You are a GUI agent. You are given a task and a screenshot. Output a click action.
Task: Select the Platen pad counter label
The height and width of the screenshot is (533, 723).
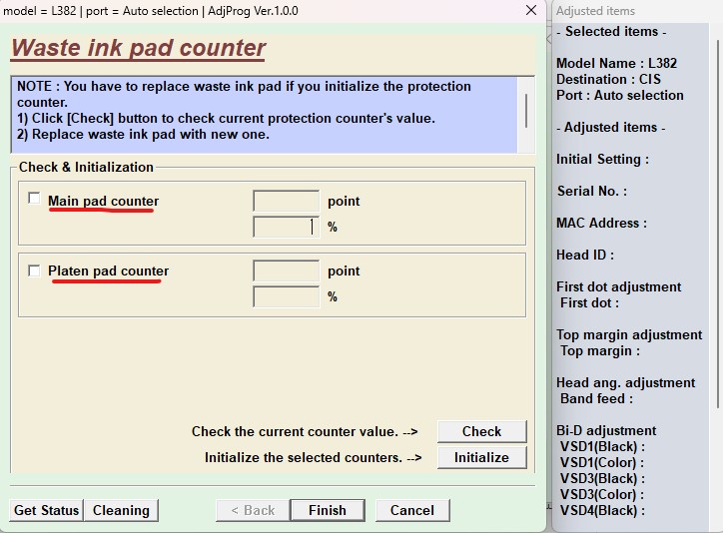pos(108,270)
